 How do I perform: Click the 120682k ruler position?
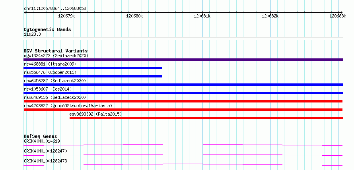click(270, 16)
